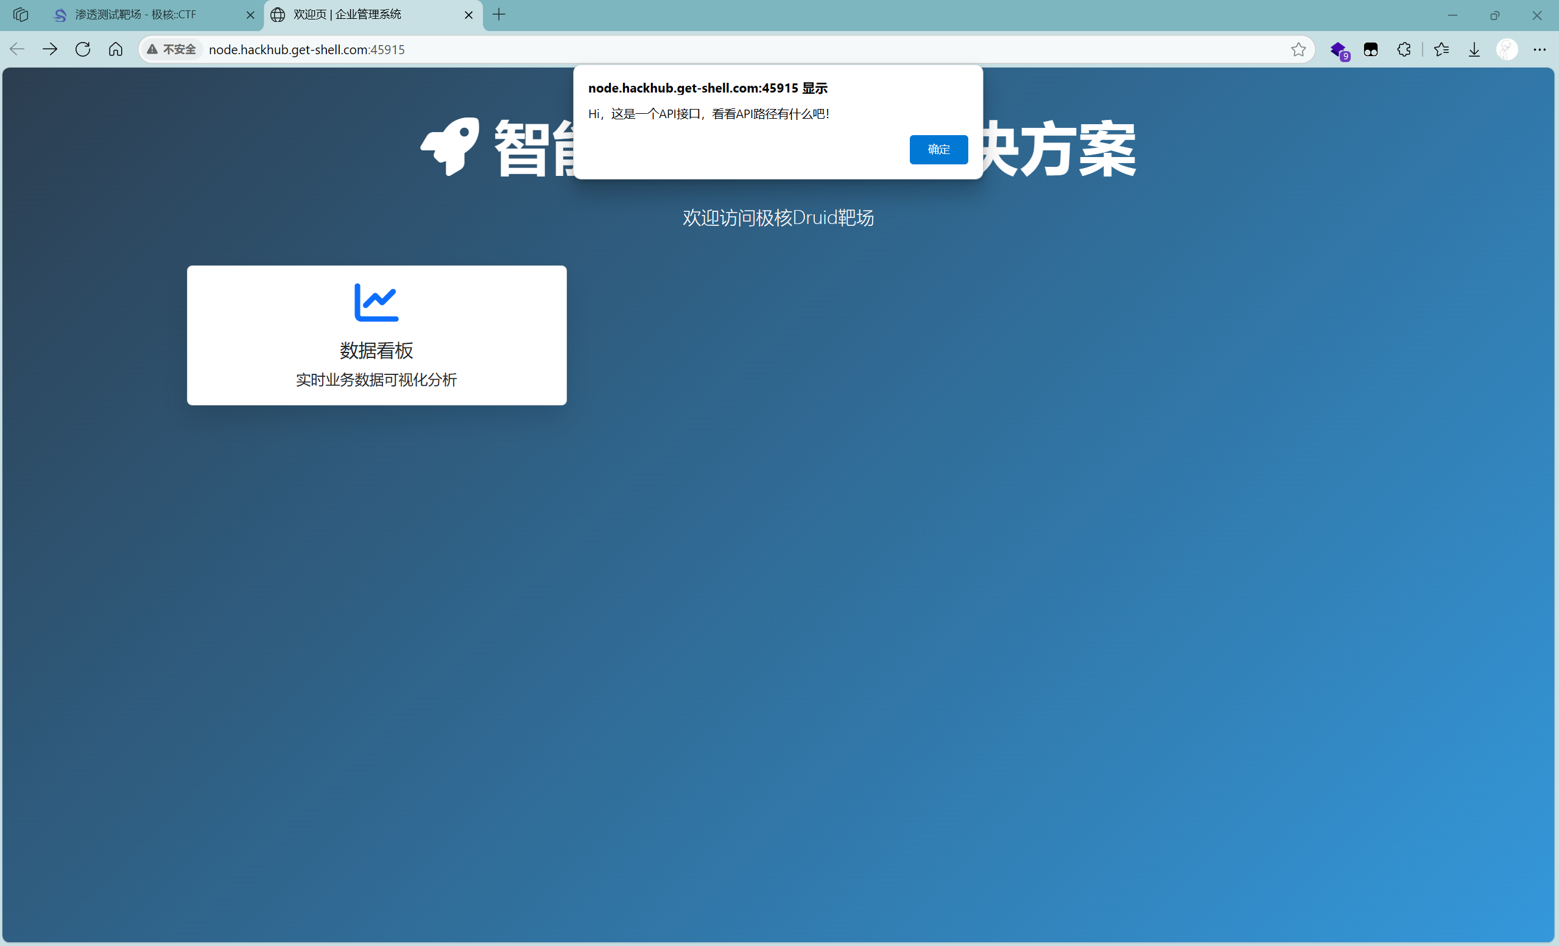The image size is (1559, 946).
Task: Click the forward navigation arrow
Action: click(50, 49)
